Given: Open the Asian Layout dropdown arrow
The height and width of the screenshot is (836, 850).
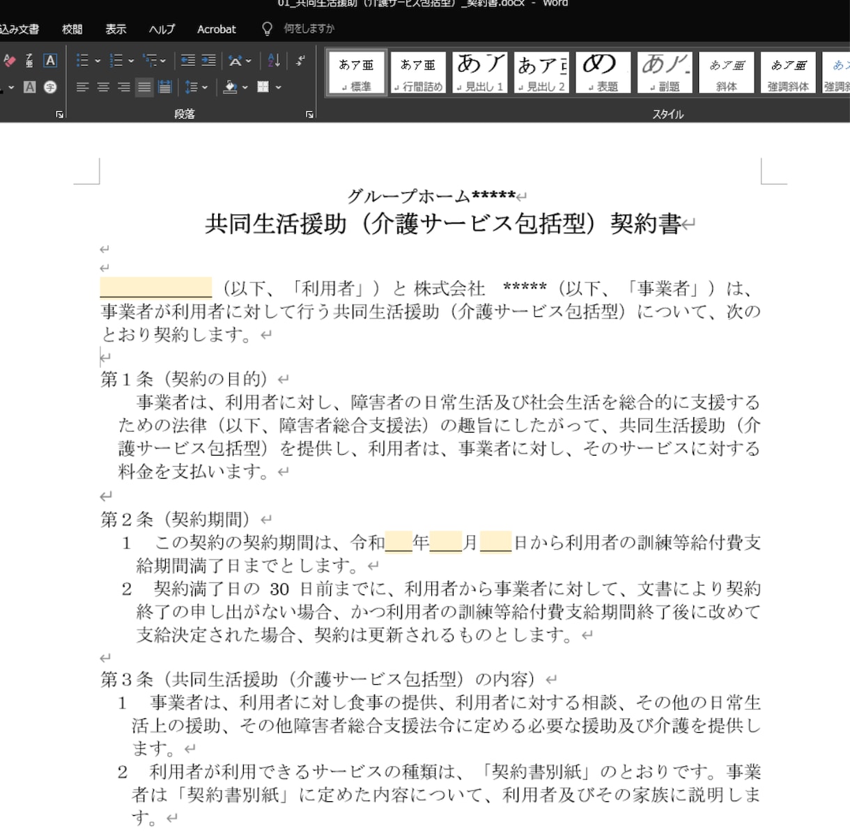Looking at the screenshot, I should pyautogui.click(x=249, y=61).
